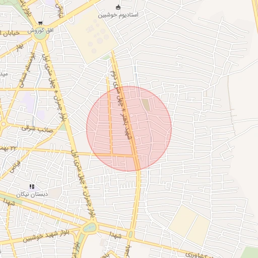Open the دبستان نیکان place label
This screenshot has width=258, height=258.
point(32,195)
